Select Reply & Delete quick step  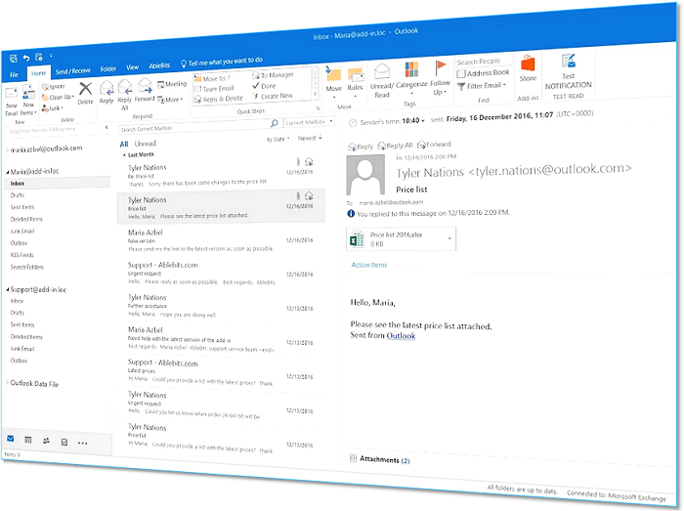(x=219, y=99)
